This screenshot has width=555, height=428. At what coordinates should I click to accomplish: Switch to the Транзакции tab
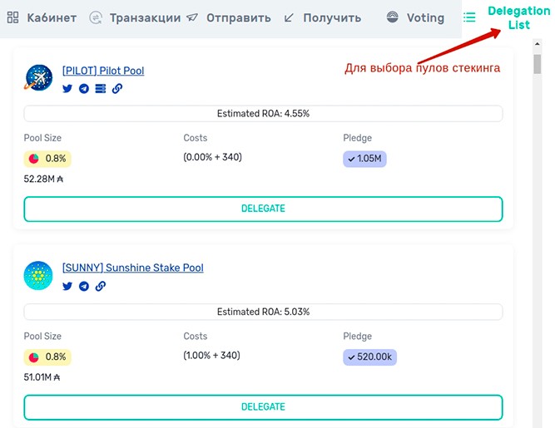(x=135, y=17)
